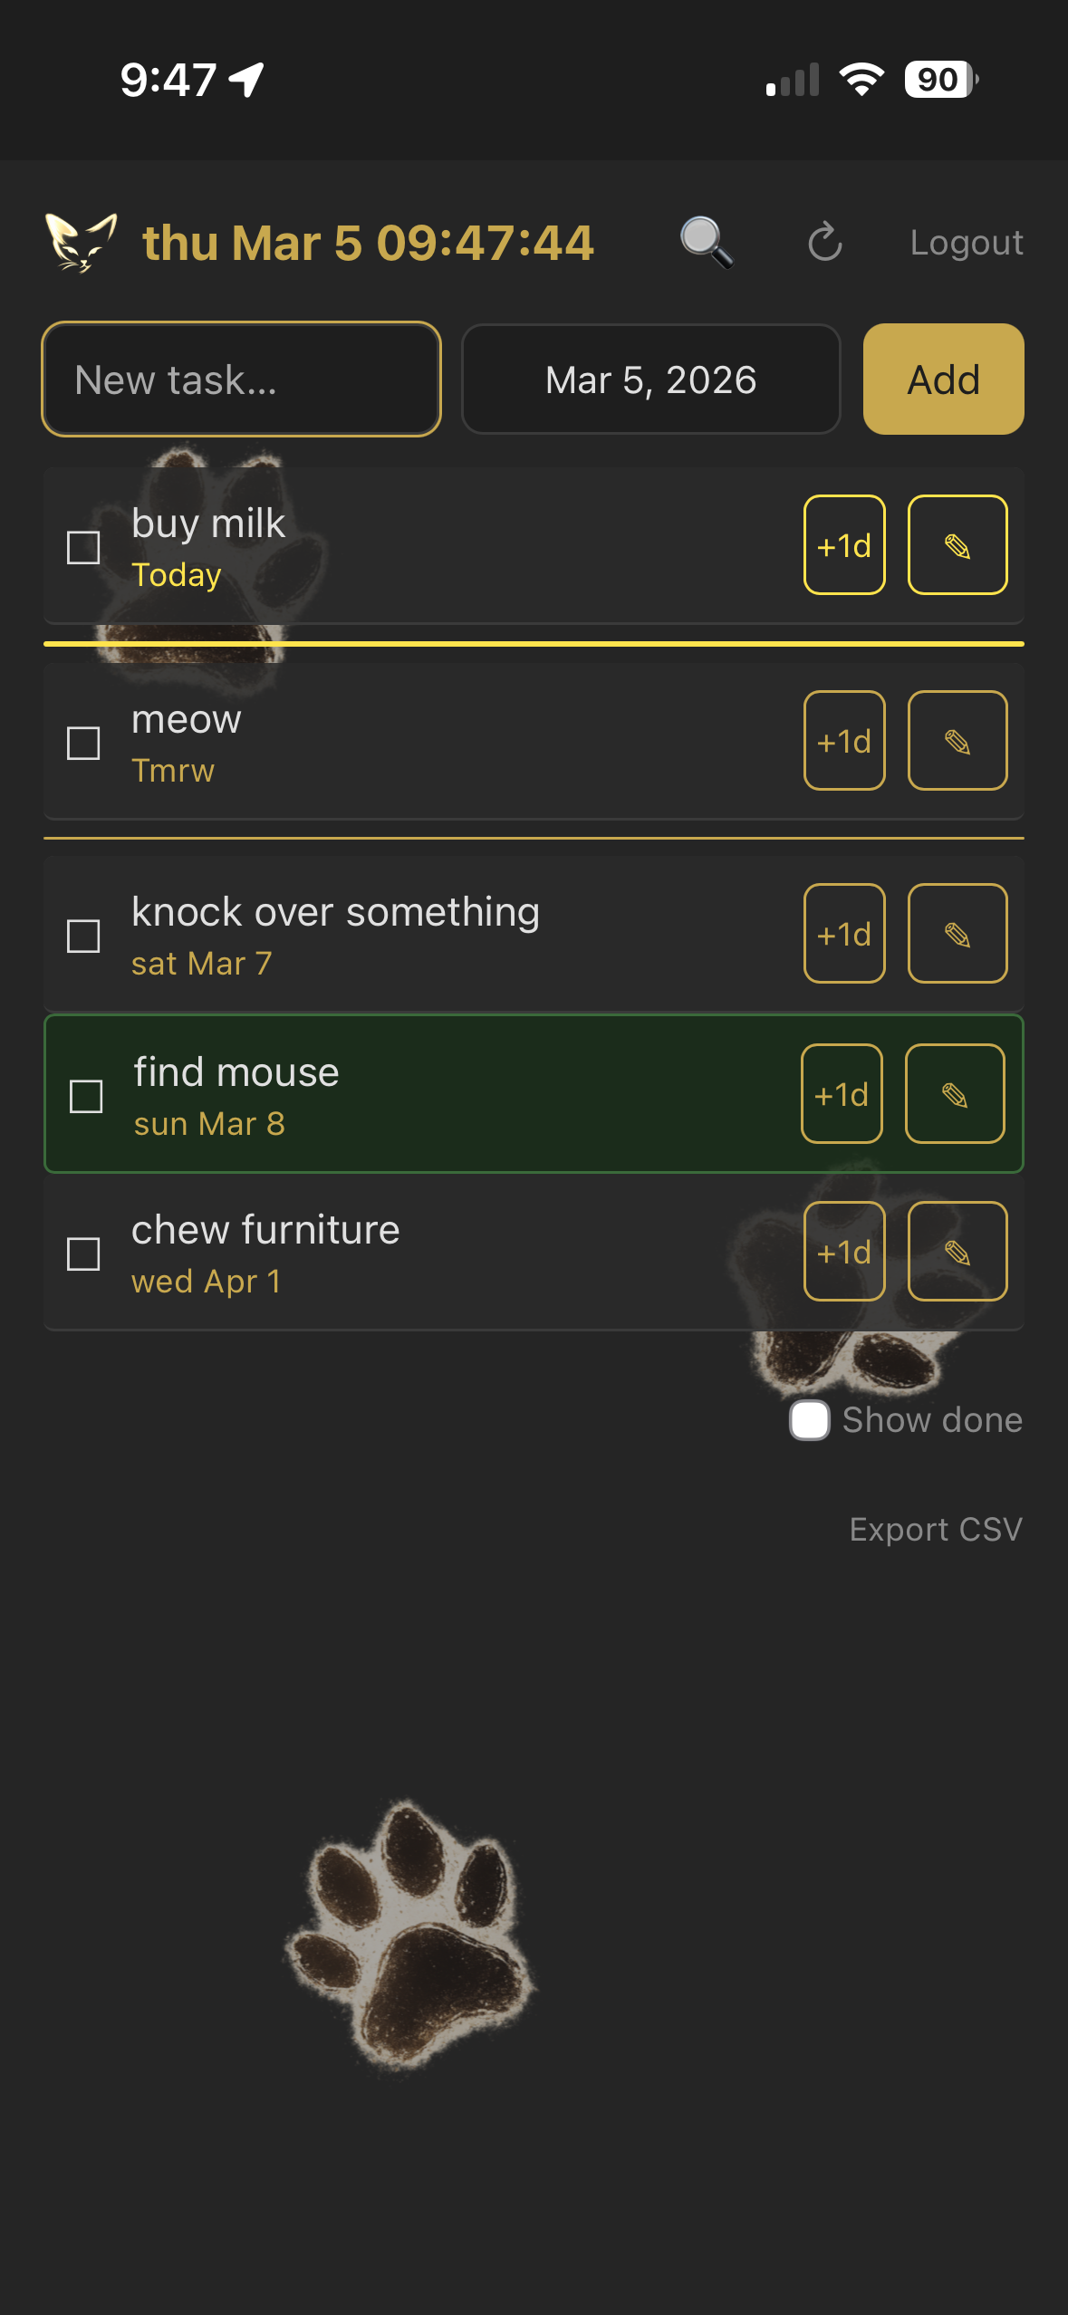Image resolution: width=1068 pixels, height=2315 pixels.
Task: Click the pencil icon on "find mouse"
Action: coord(954,1092)
